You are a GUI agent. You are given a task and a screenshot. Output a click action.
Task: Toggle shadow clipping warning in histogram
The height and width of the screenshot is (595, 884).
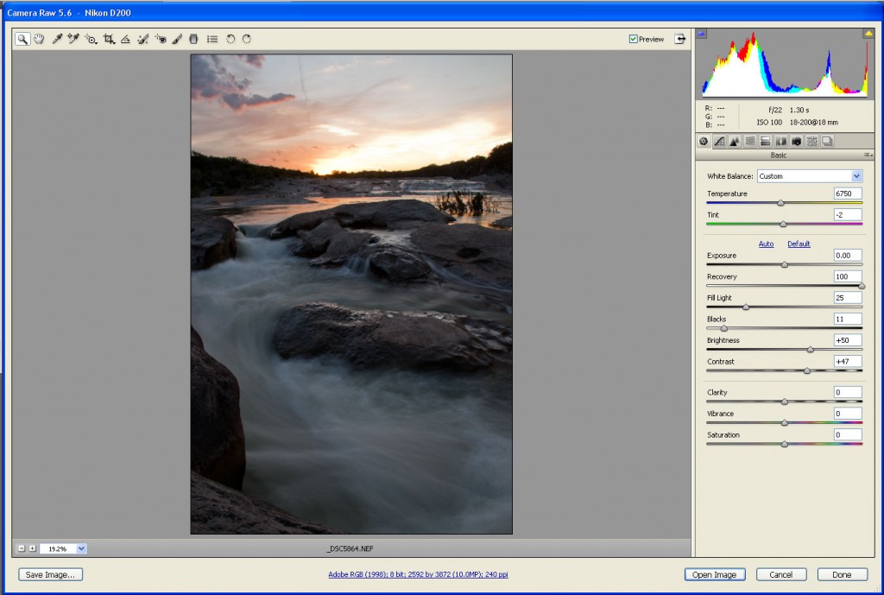(x=701, y=34)
